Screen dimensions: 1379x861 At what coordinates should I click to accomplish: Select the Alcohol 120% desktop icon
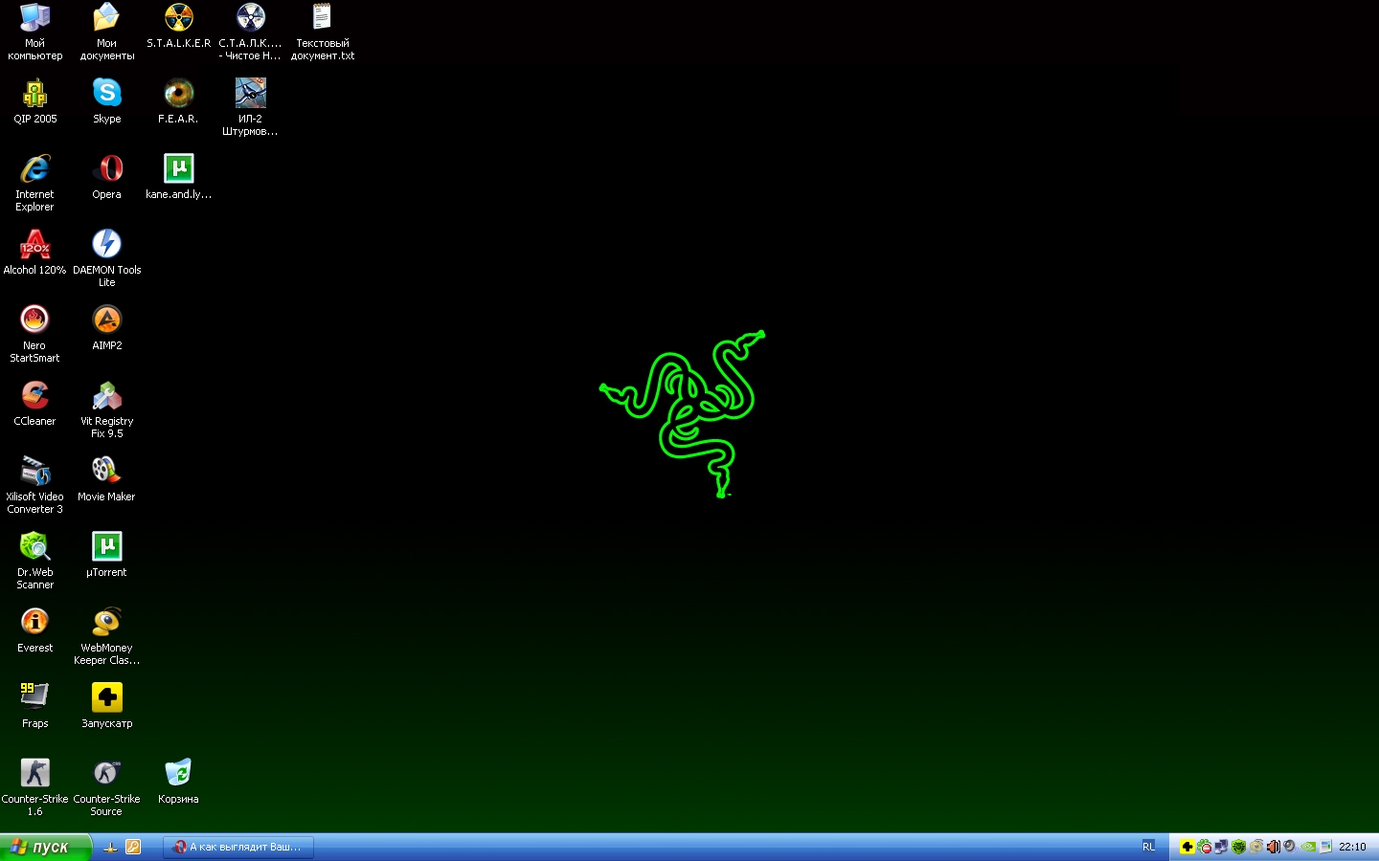pyautogui.click(x=34, y=245)
